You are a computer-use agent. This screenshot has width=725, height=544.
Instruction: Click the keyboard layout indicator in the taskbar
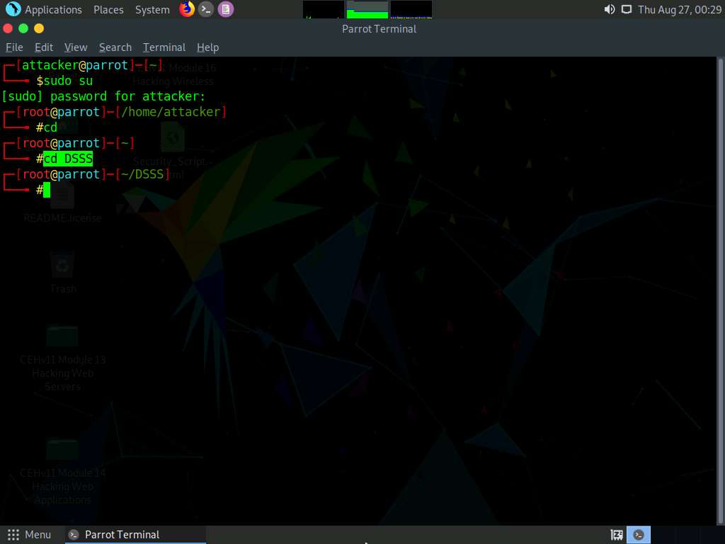(616, 534)
